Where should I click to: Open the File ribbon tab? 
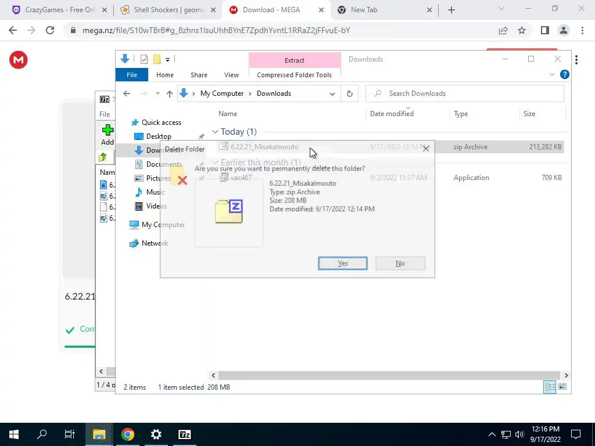click(x=132, y=75)
